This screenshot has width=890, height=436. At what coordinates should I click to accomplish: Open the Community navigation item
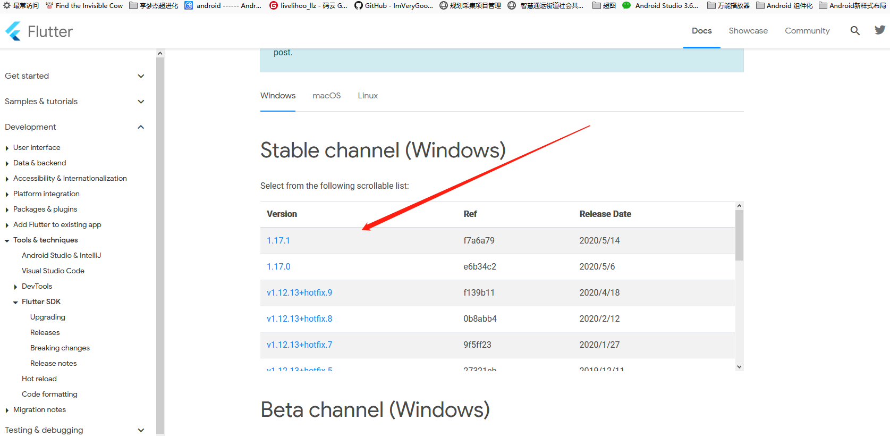807,31
